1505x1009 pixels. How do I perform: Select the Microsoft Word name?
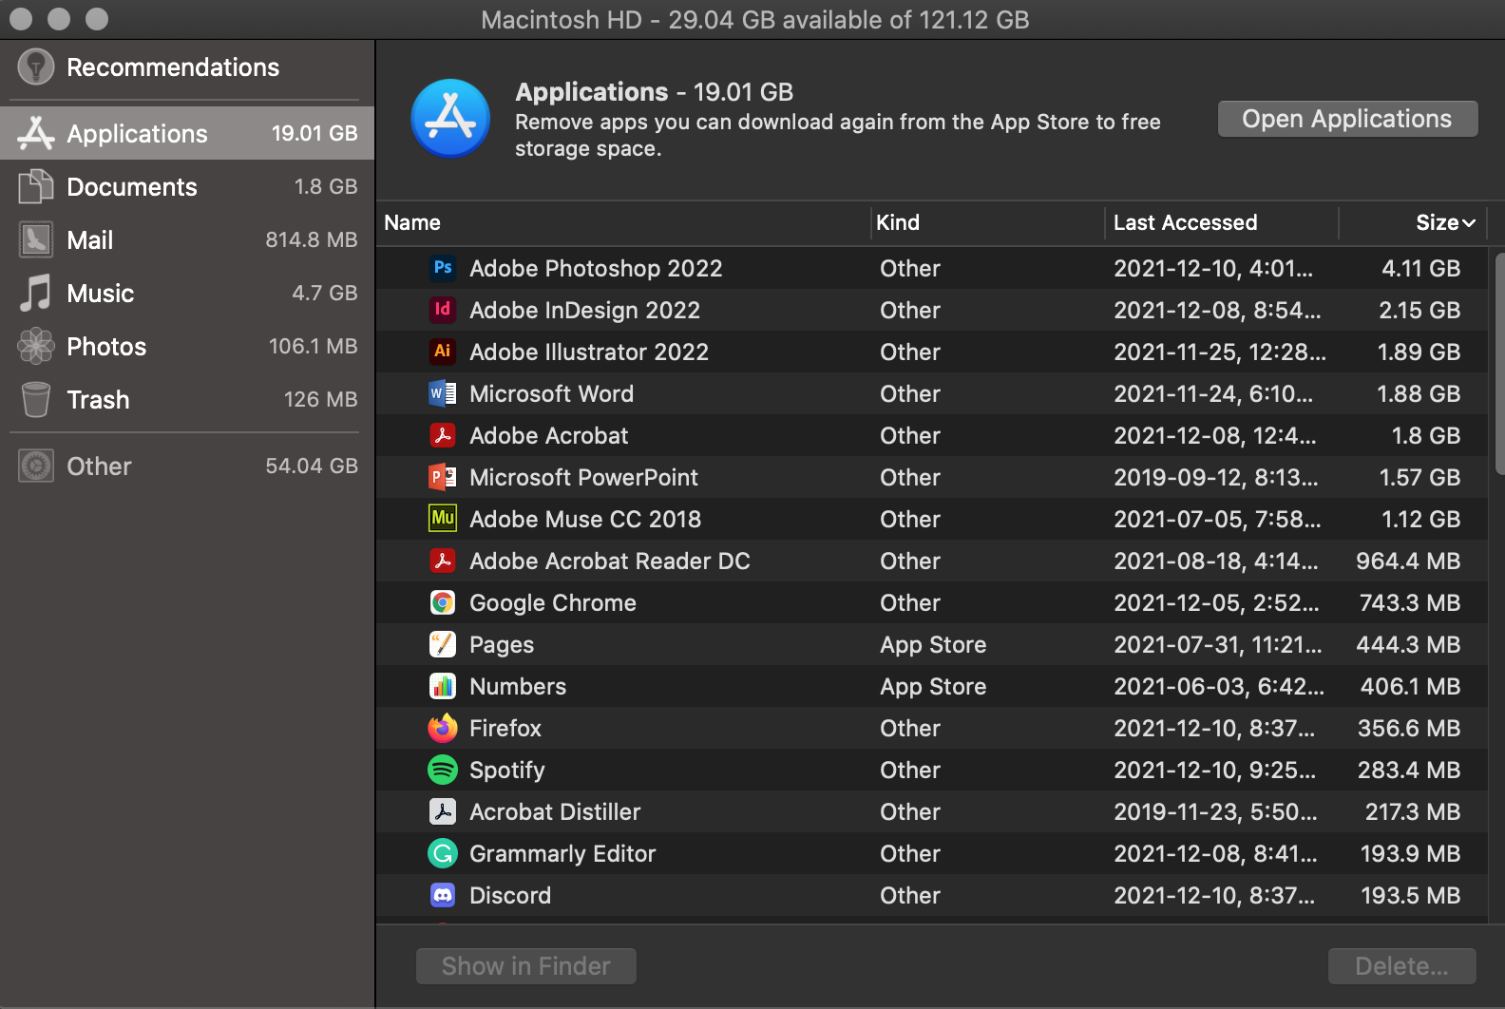[x=551, y=394]
